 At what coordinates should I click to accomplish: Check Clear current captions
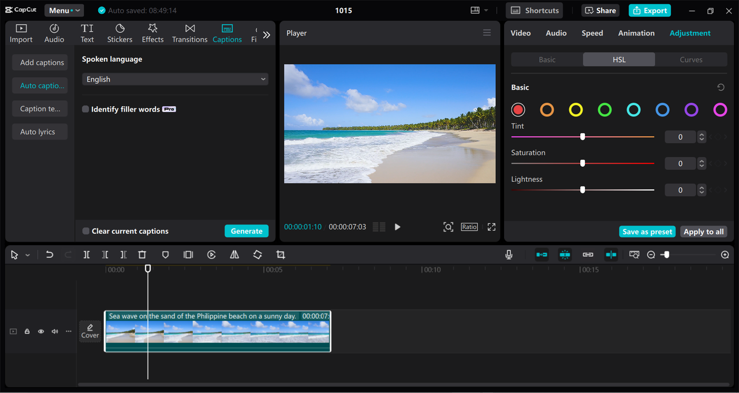[86, 231]
